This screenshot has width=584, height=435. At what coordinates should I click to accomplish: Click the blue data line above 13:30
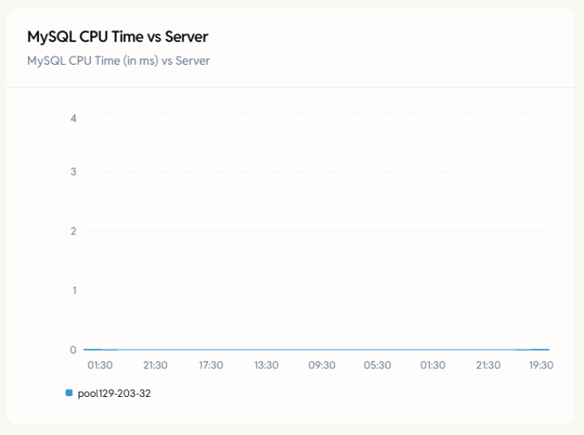pos(266,350)
